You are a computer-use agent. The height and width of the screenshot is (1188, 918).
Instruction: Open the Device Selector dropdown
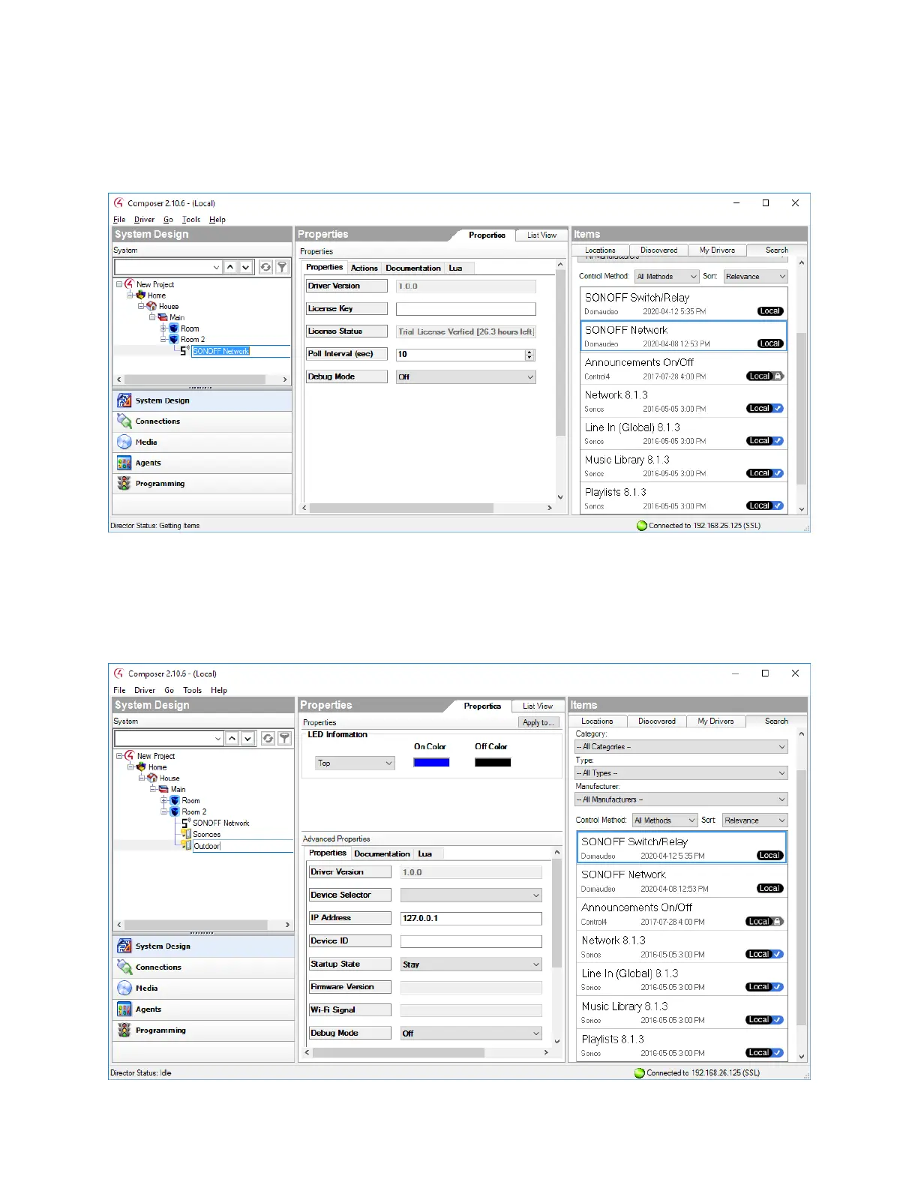[471, 895]
